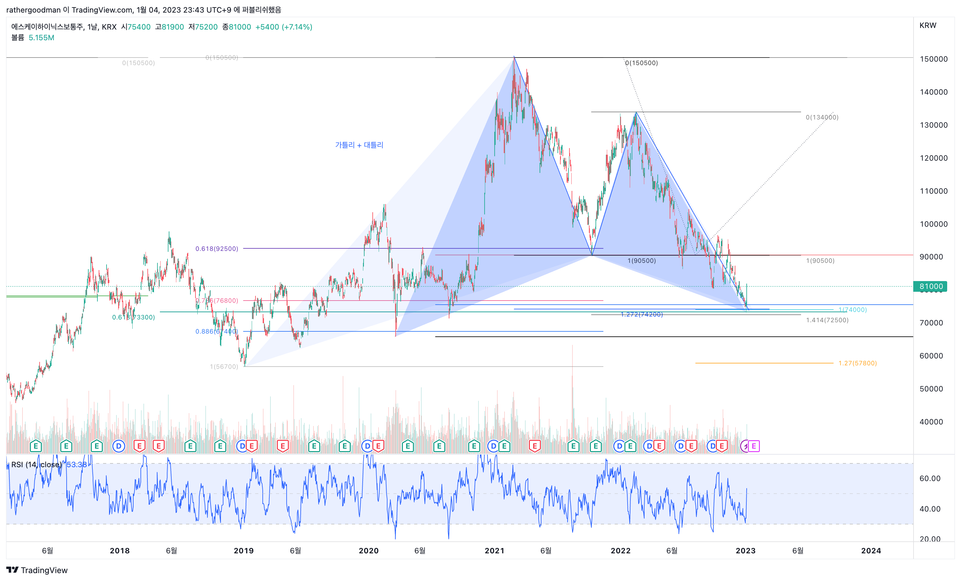Click the 2019 label on time axis
Screen dimensions: 961x581
244,551
